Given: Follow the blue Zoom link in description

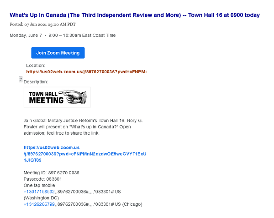Looking at the screenshot, I should click(85, 154).
